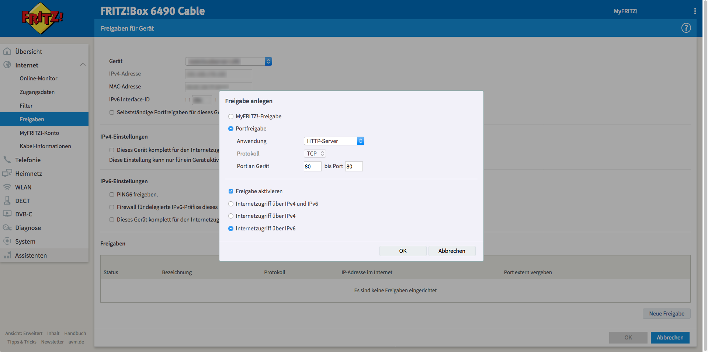708x352 pixels.
Task: Click the Port an Gerät input field
Action: click(x=312, y=167)
